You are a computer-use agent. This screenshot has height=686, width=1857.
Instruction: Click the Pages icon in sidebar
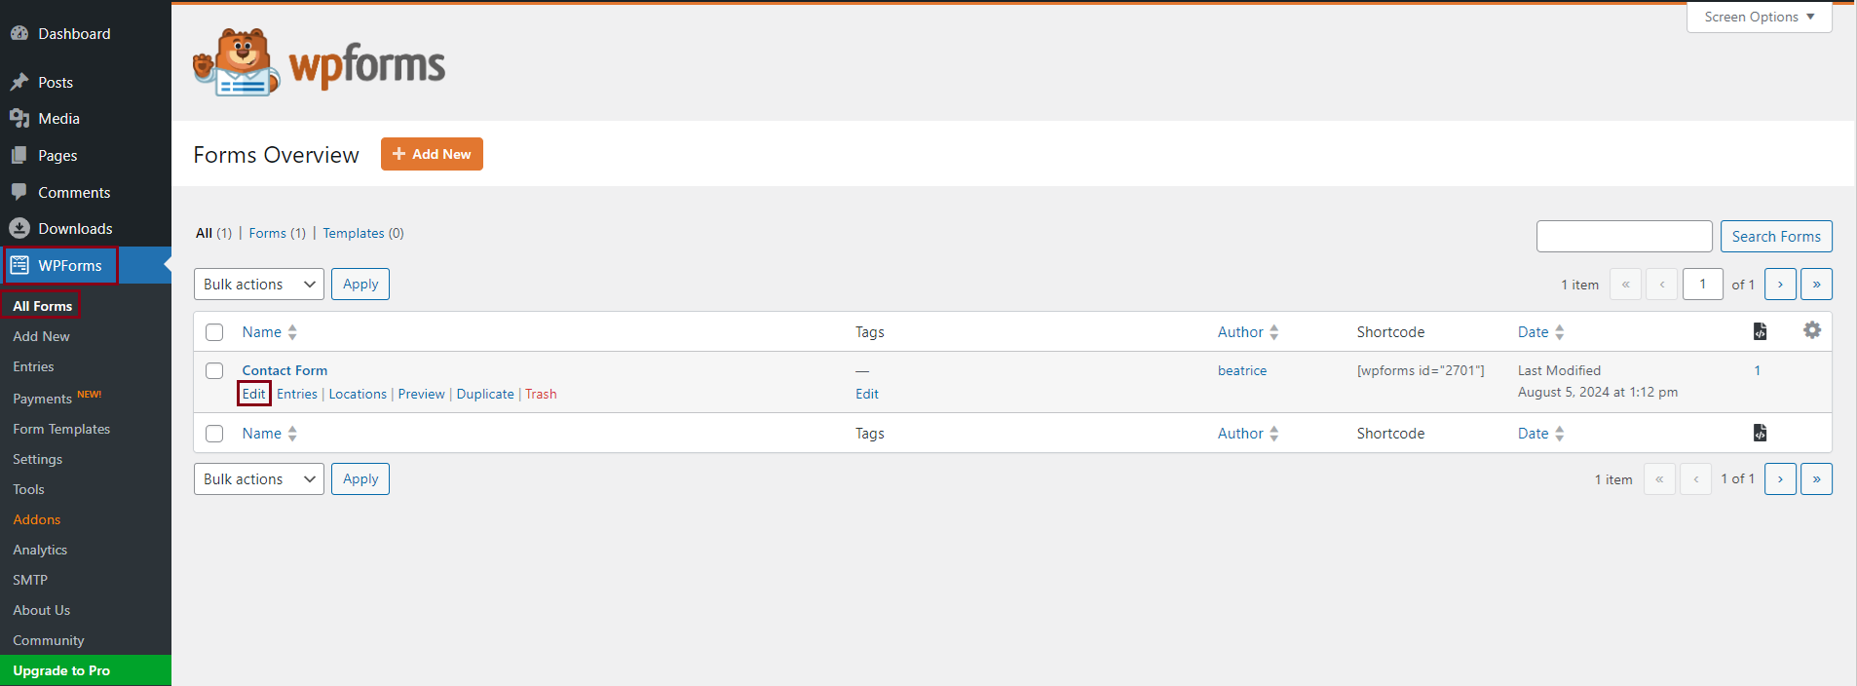(19, 155)
